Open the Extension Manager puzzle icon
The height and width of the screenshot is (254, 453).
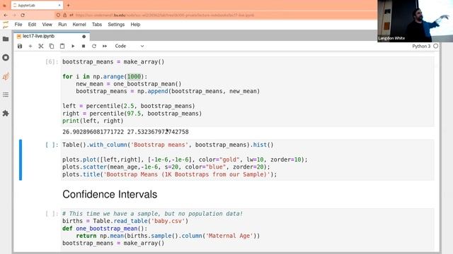(x=6, y=113)
